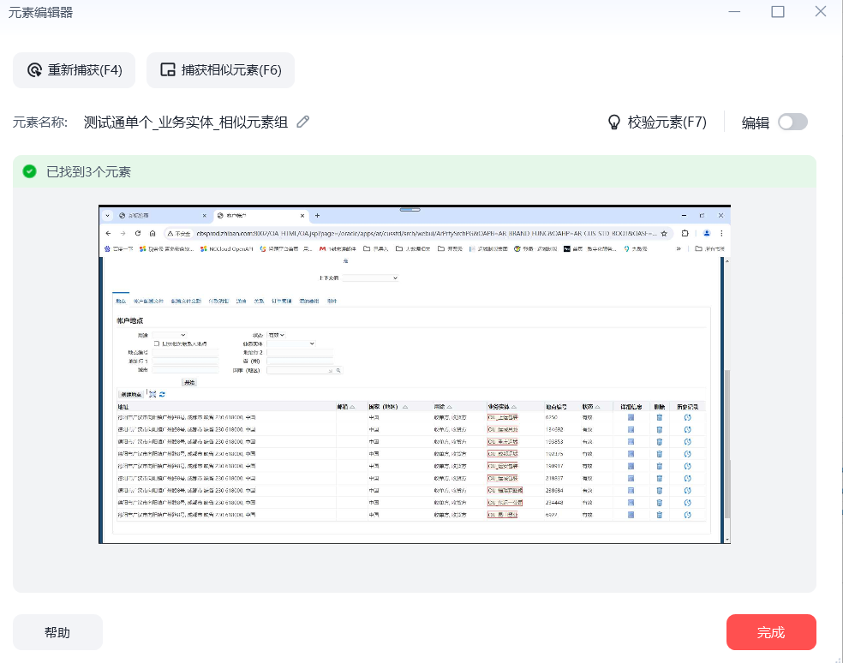Click the first row's history record icon
Screen dimensions: 843x663
click(687, 417)
